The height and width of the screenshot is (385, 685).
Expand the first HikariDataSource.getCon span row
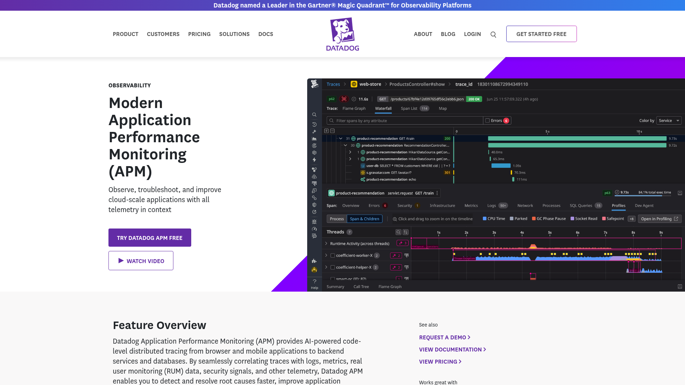pos(350,152)
